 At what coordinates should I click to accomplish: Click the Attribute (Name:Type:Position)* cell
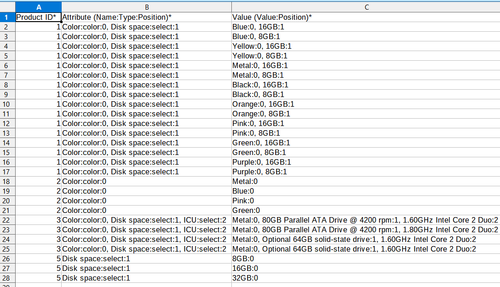146,17
